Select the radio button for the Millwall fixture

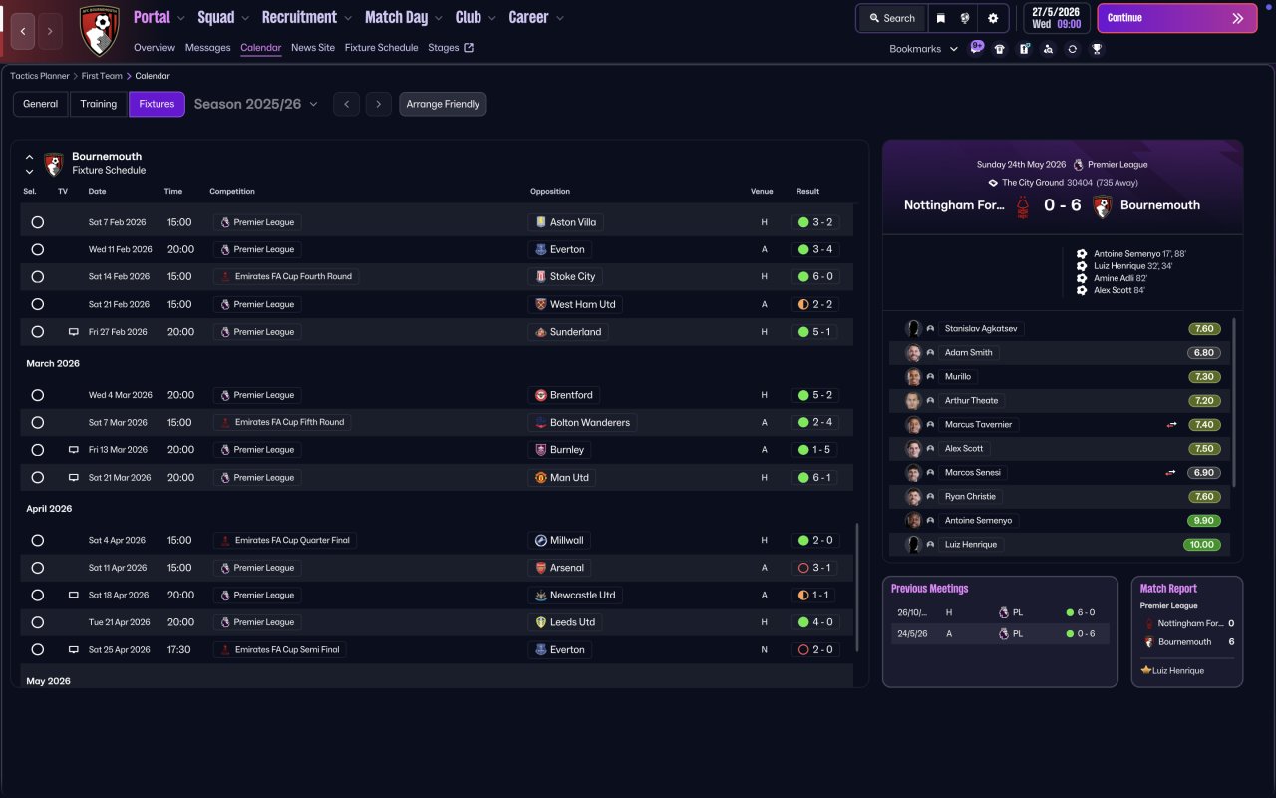tap(38, 541)
